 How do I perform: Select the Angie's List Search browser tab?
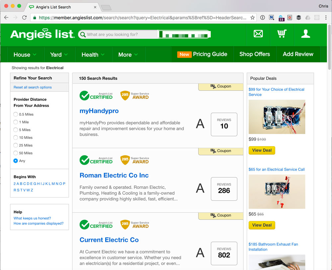tap(62, 7)
